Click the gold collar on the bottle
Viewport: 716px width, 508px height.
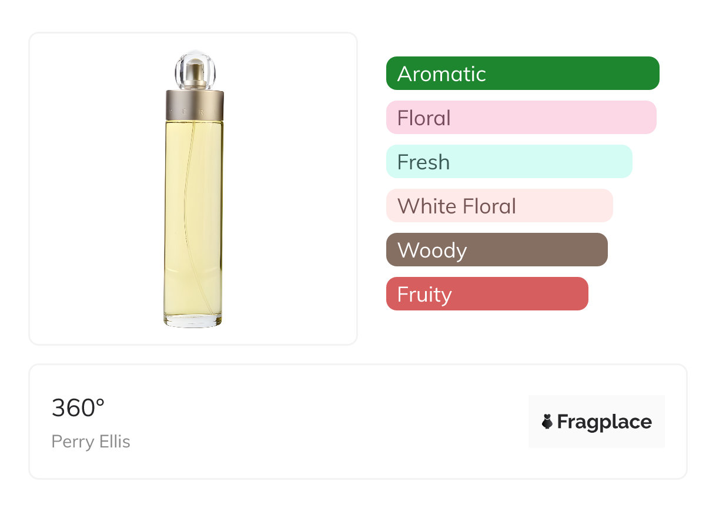click(x=194, y=105)
